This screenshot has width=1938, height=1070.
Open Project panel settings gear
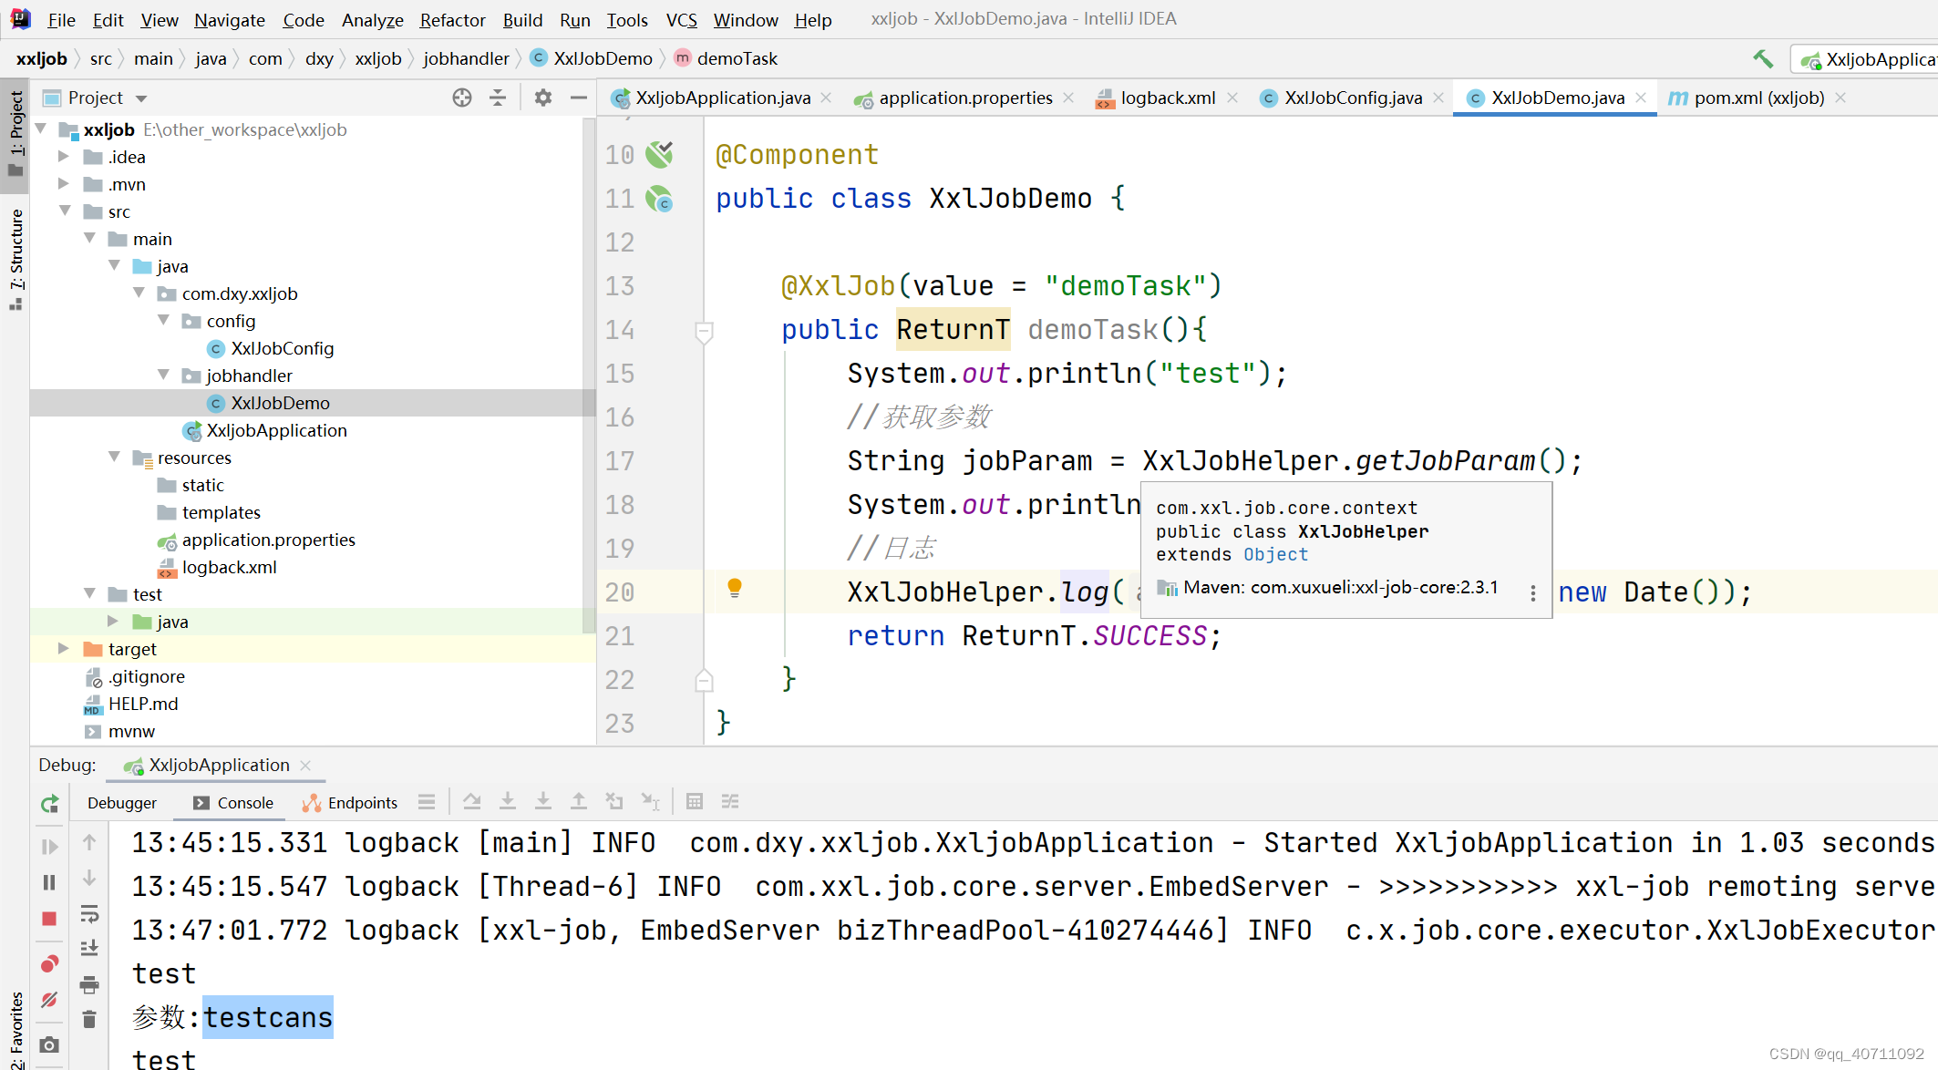point(543,98)
